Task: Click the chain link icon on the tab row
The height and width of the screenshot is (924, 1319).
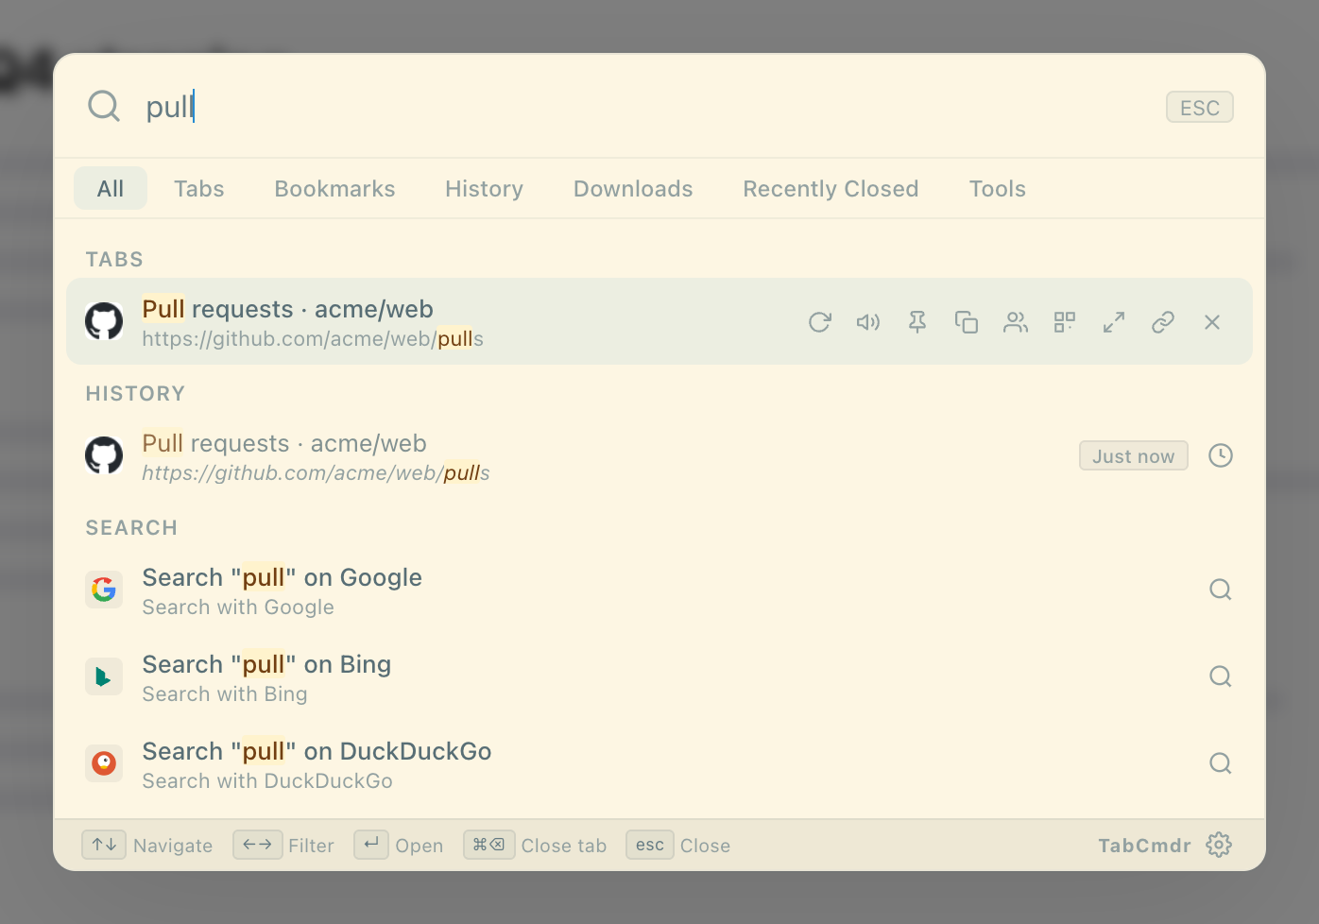Action: pyautogui.click(x=1163, y=322)
